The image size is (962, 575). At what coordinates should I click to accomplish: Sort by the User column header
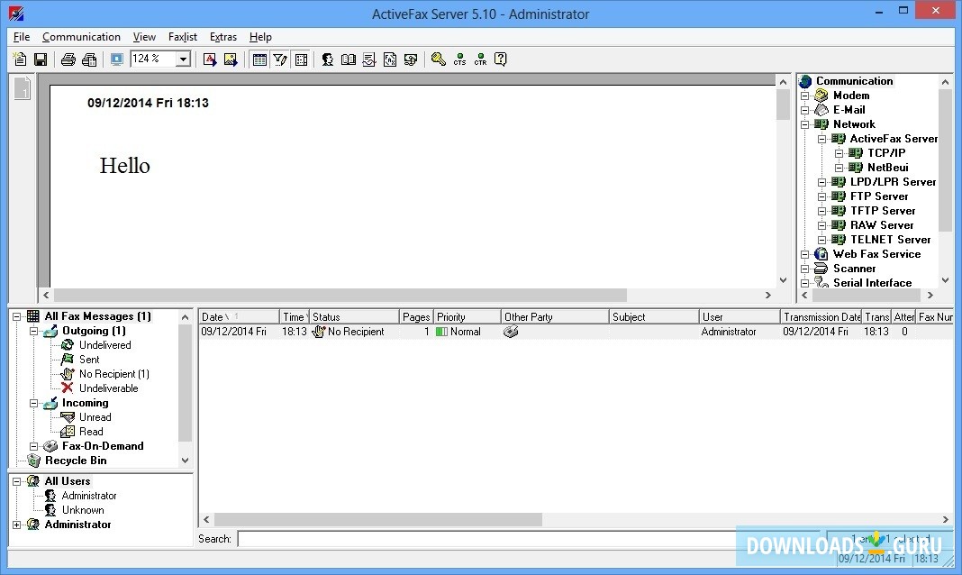740,317
